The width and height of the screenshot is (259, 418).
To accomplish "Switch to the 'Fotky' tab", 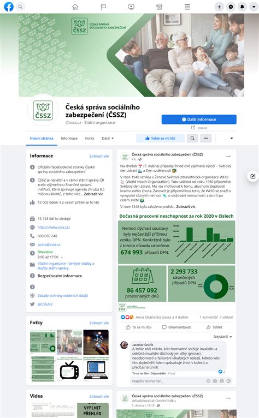I will click(x=90, y=138).
